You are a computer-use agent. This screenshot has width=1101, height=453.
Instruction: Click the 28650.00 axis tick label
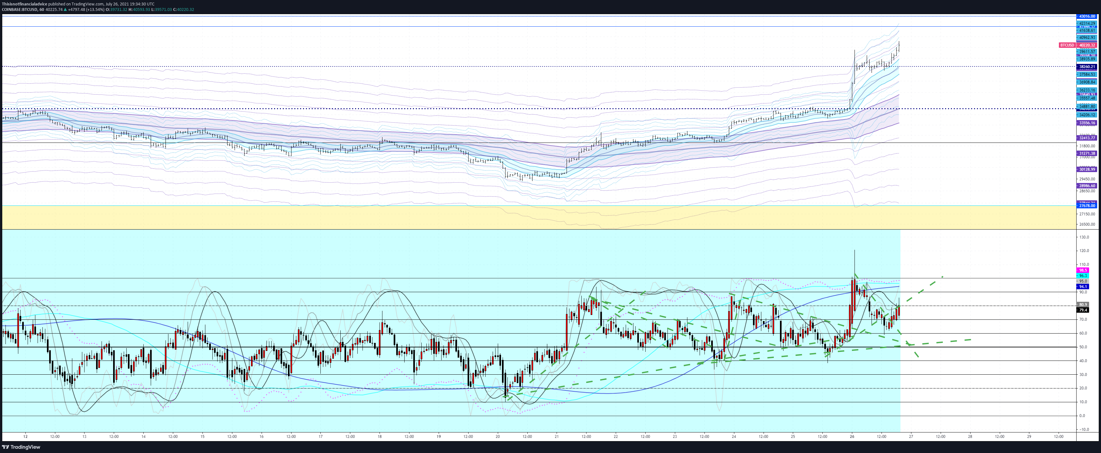coord(1087,191)
